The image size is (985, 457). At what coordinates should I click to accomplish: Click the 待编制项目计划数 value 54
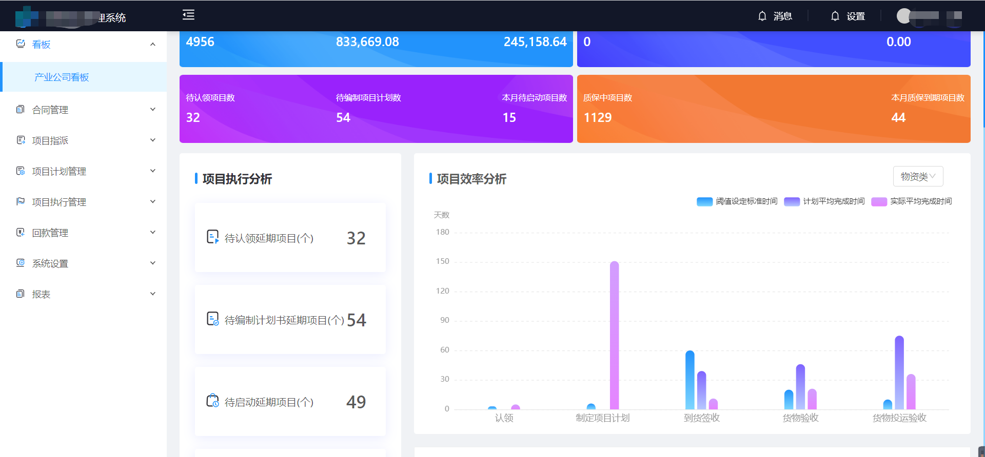[x=343, y=117]
